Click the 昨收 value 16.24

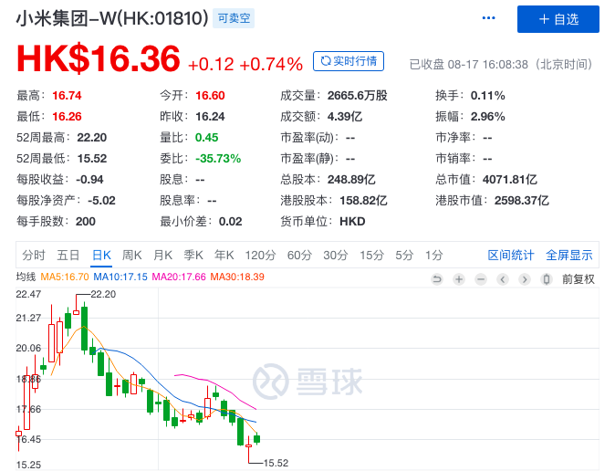pyautogui.click(x=210, y=117)
